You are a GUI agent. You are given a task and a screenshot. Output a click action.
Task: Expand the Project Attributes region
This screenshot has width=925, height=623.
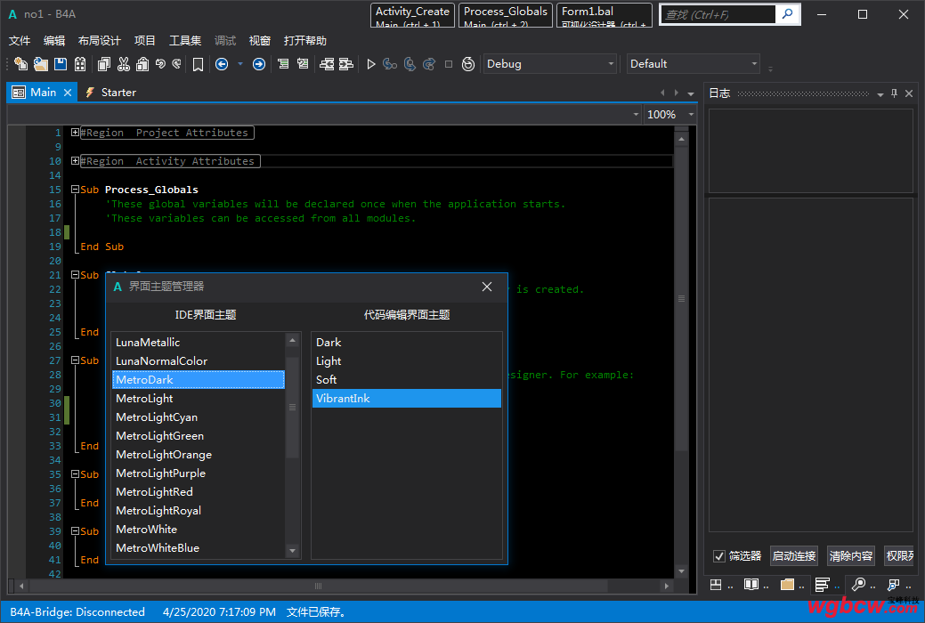75,133
